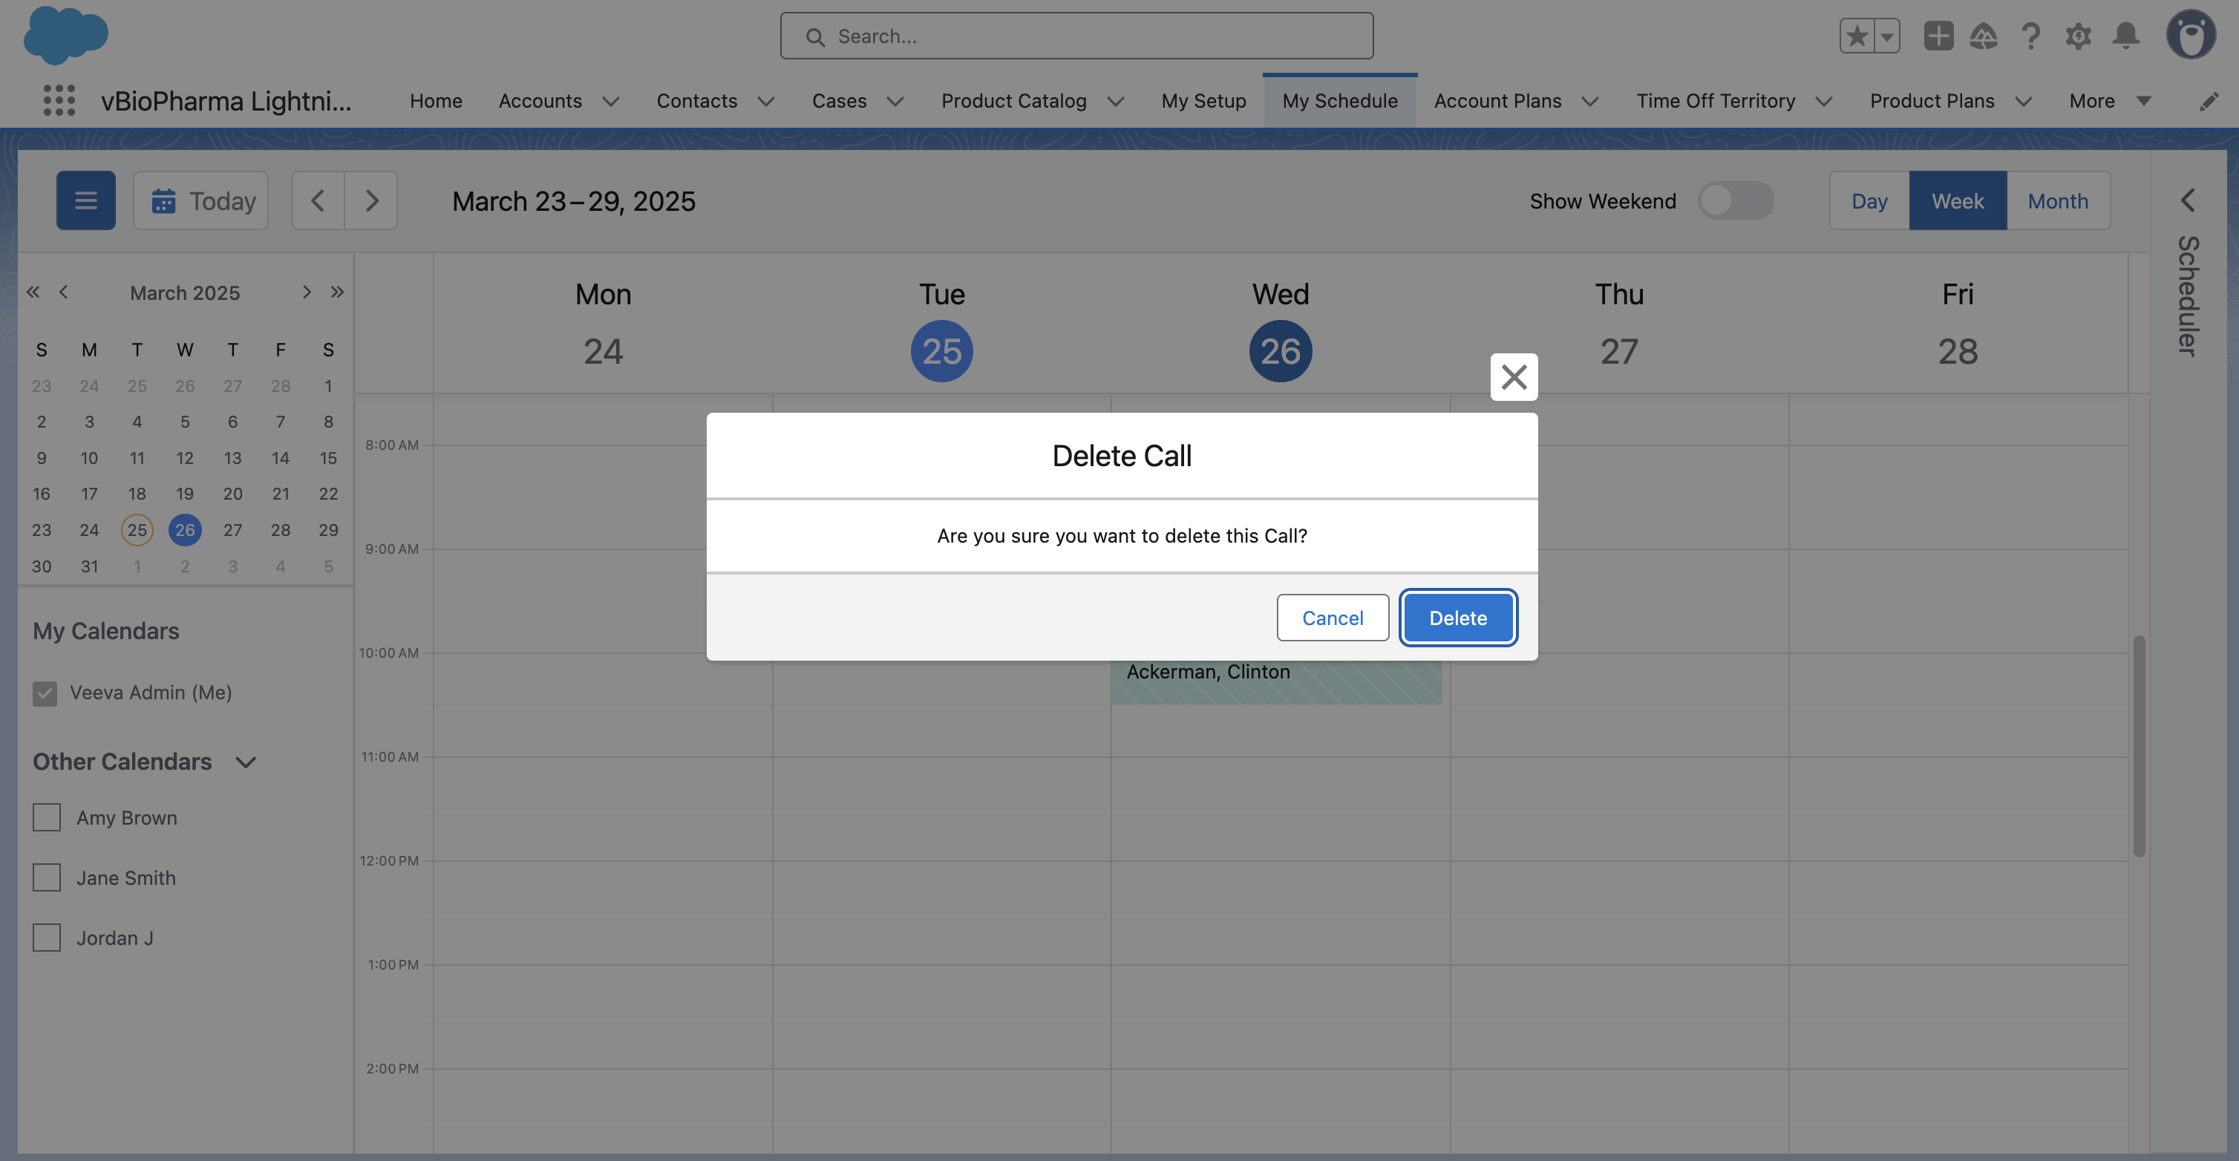The width and height of the screenshot is (2239, 1161).
Task: Open the Accounts tab dropdown arrow
Action: 611,102
